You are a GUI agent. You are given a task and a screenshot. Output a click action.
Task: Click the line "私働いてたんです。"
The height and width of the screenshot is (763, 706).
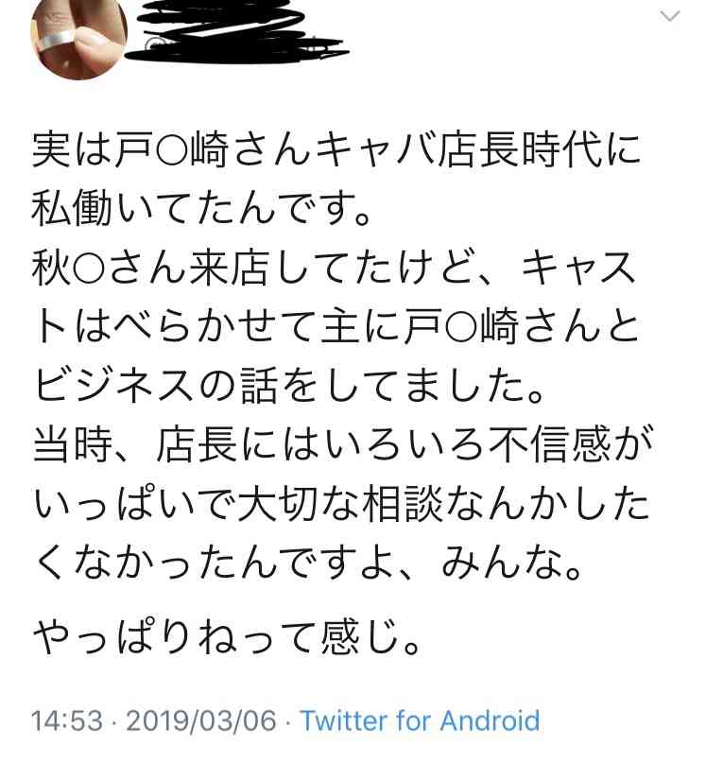(x=201, y=208)
